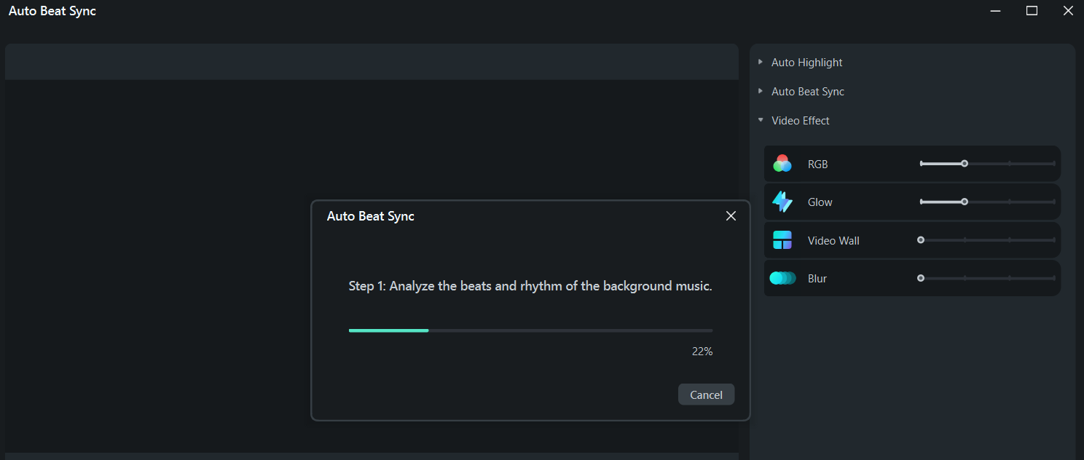Minimize the Auto Beat Sync window
Viewport: 1084px width, 460px height.
[x=996, y=11]
